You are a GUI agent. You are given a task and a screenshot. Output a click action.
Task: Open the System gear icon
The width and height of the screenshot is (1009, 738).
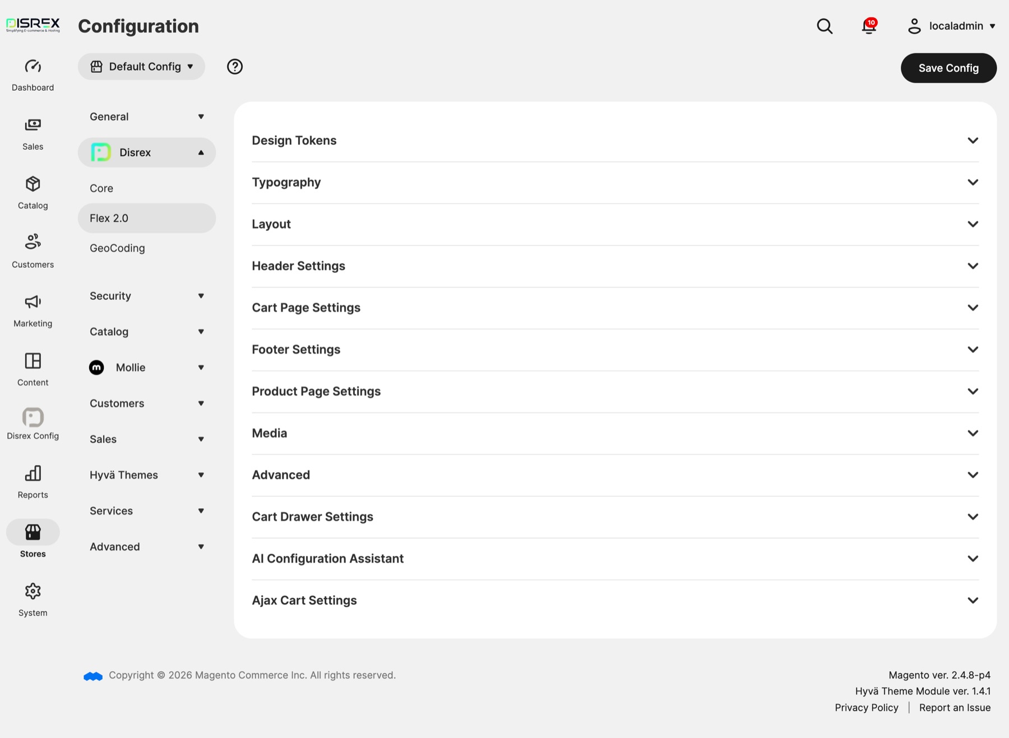click(33, 591)
